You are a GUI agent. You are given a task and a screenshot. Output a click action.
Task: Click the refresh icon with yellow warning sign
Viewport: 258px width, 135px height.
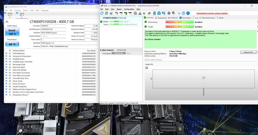click(107, 13)
